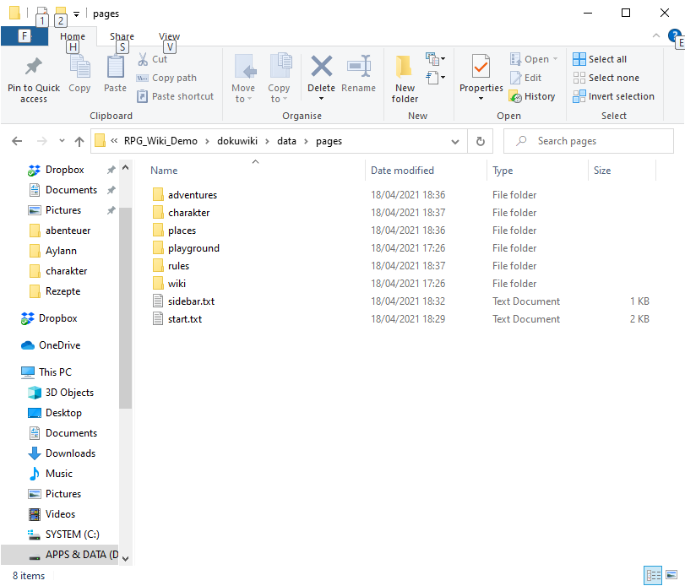
Task: Select the start.txt file
Action: click(x=185, y=319)
